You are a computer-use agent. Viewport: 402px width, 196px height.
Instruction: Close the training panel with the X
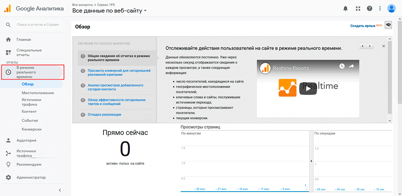(x=383, y=46)
